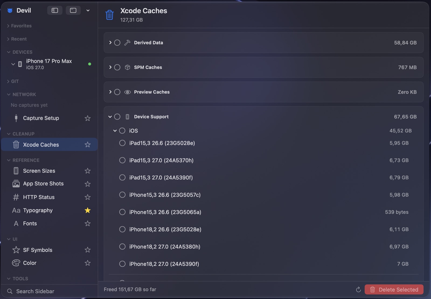Open the dropdown chevron beside layout buttons
The width and height of the screenshot is (431, 299).
(x=88, y=10)
